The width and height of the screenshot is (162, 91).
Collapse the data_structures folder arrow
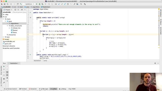coord(7,26)
